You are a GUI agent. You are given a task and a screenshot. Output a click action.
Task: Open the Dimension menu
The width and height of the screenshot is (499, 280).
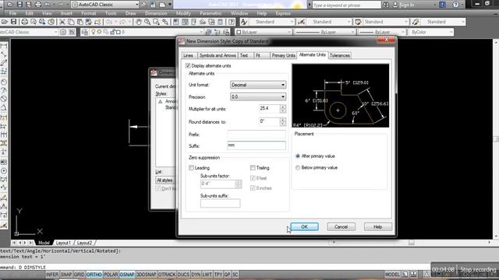point(156,13)
